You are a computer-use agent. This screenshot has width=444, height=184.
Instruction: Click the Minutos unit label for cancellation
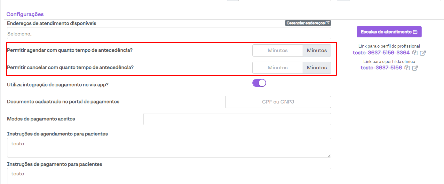click(317, 68)
